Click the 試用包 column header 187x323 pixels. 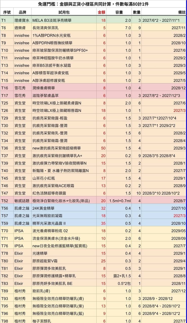coord(64,12)
